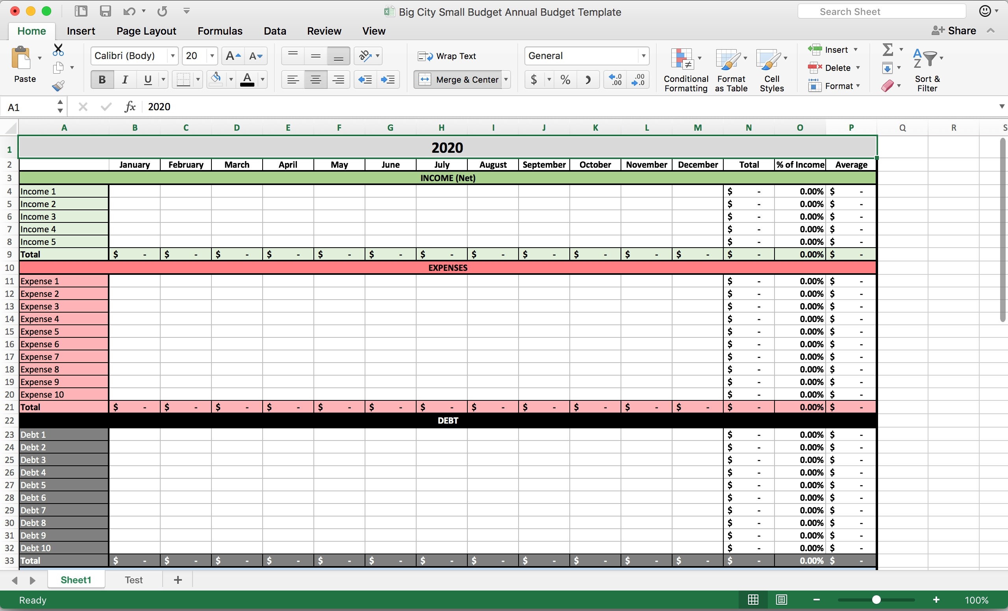Click the Increase Font Size icon
This screenshot has width=1008, height=611.
[x=233, y=56]
